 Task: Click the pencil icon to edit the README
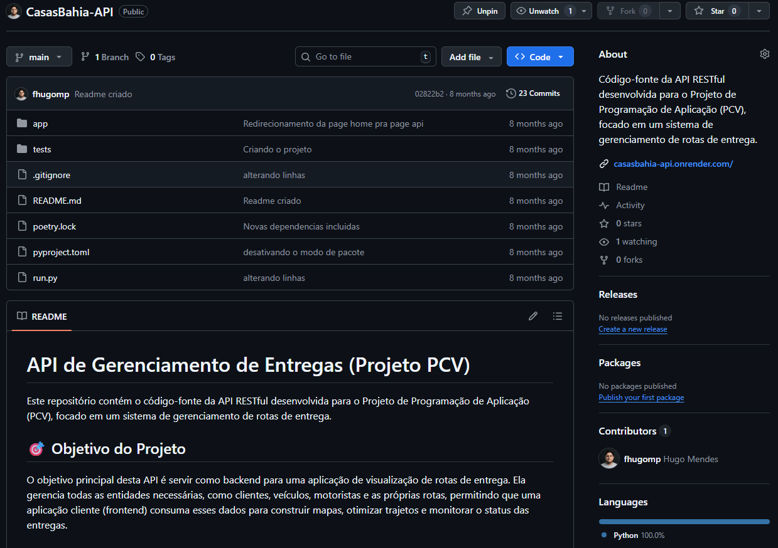pos(533,316)
